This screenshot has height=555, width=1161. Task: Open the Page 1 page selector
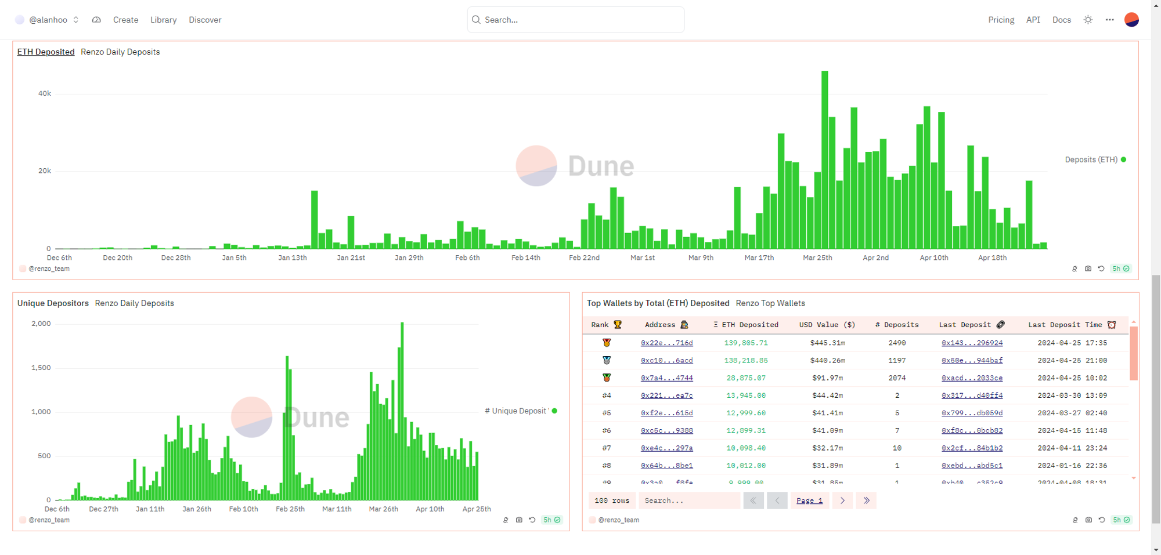pyautogui.click(x=809, y=500)
